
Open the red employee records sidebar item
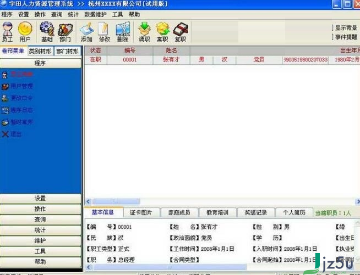(x=18, y=75)
